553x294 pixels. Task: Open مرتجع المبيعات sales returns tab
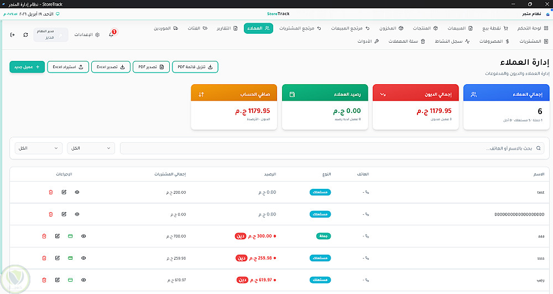(x=350, y=28)
